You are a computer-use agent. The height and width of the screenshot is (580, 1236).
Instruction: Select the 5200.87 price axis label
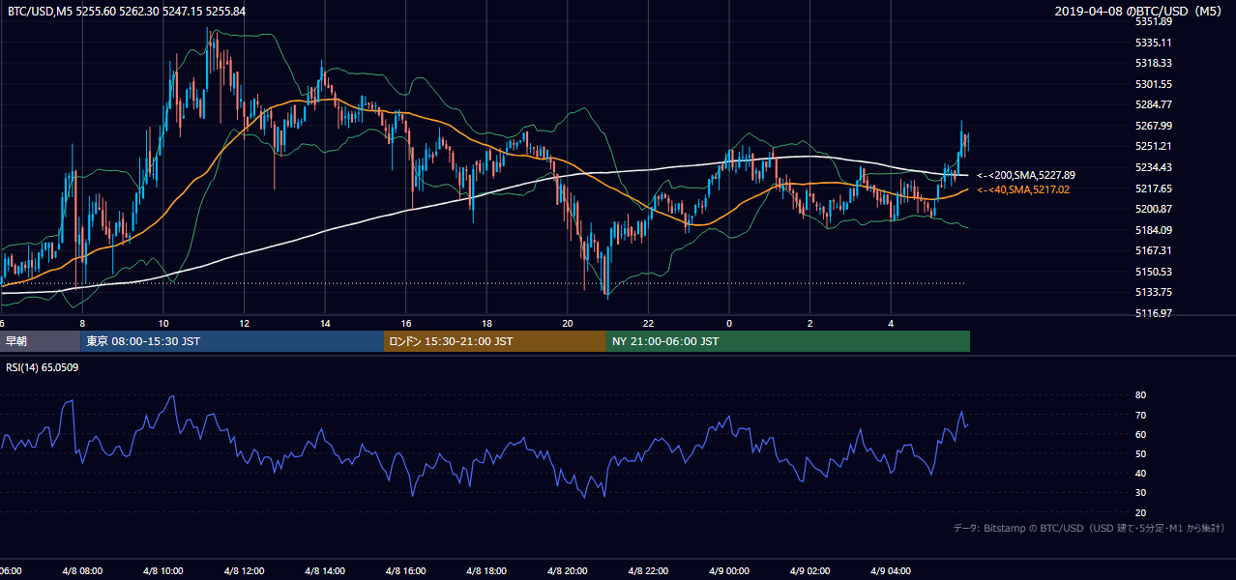coord(1154,209)
